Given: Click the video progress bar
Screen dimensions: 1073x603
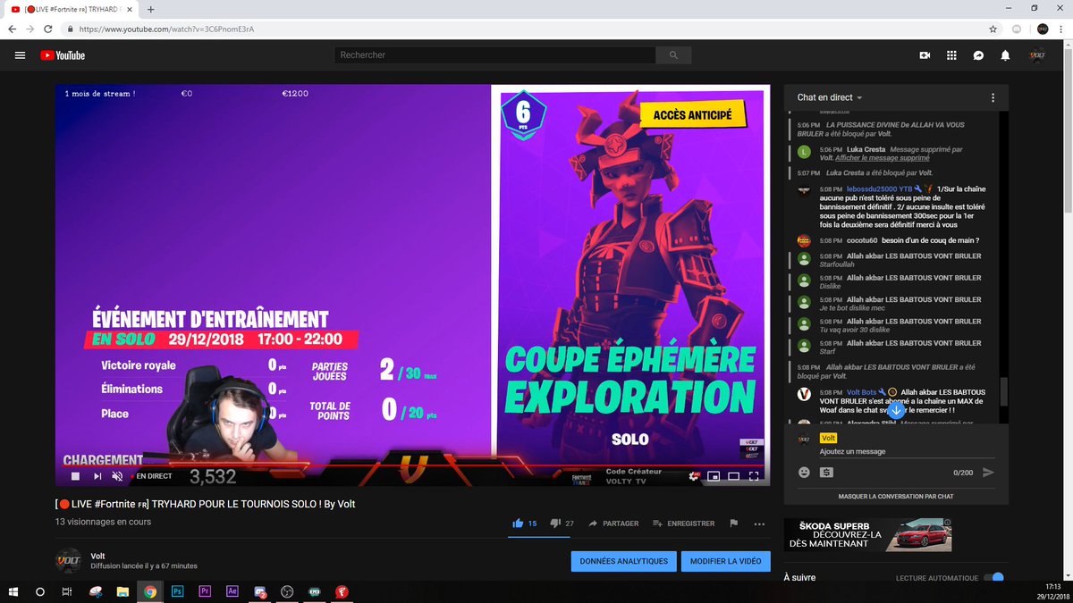Looking at the screenshot, I should click(412, 465).
